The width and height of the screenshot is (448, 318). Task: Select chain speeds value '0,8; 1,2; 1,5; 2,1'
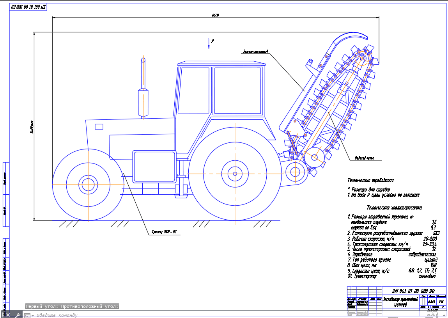tap(423, 270)
